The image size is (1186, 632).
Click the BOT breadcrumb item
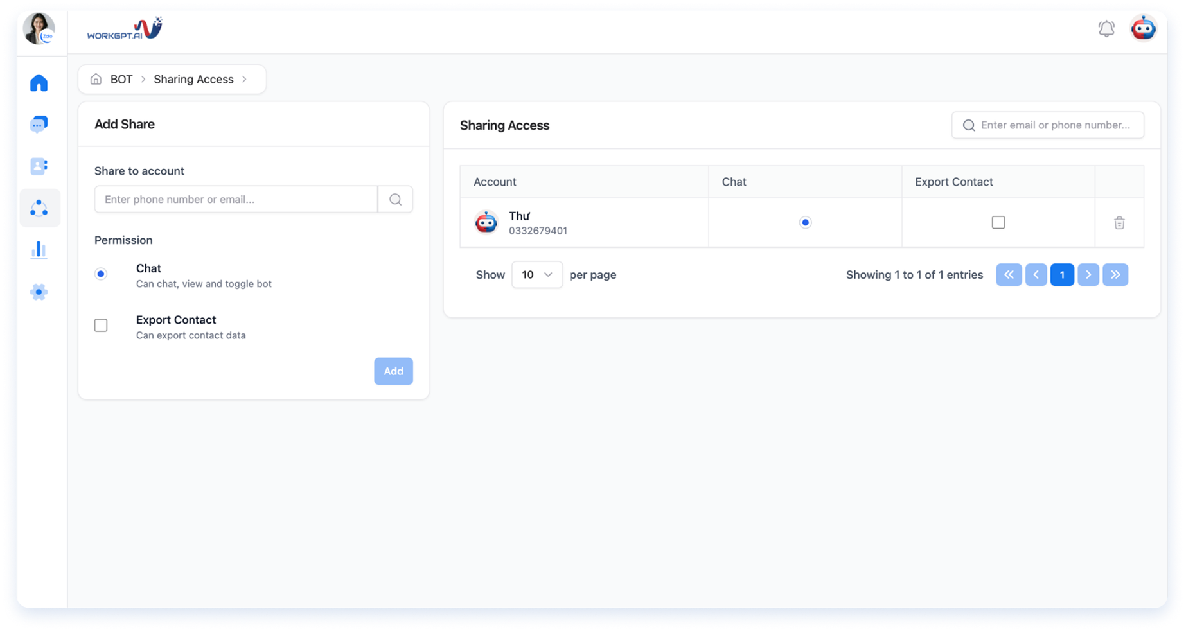[x=121, y=79]
